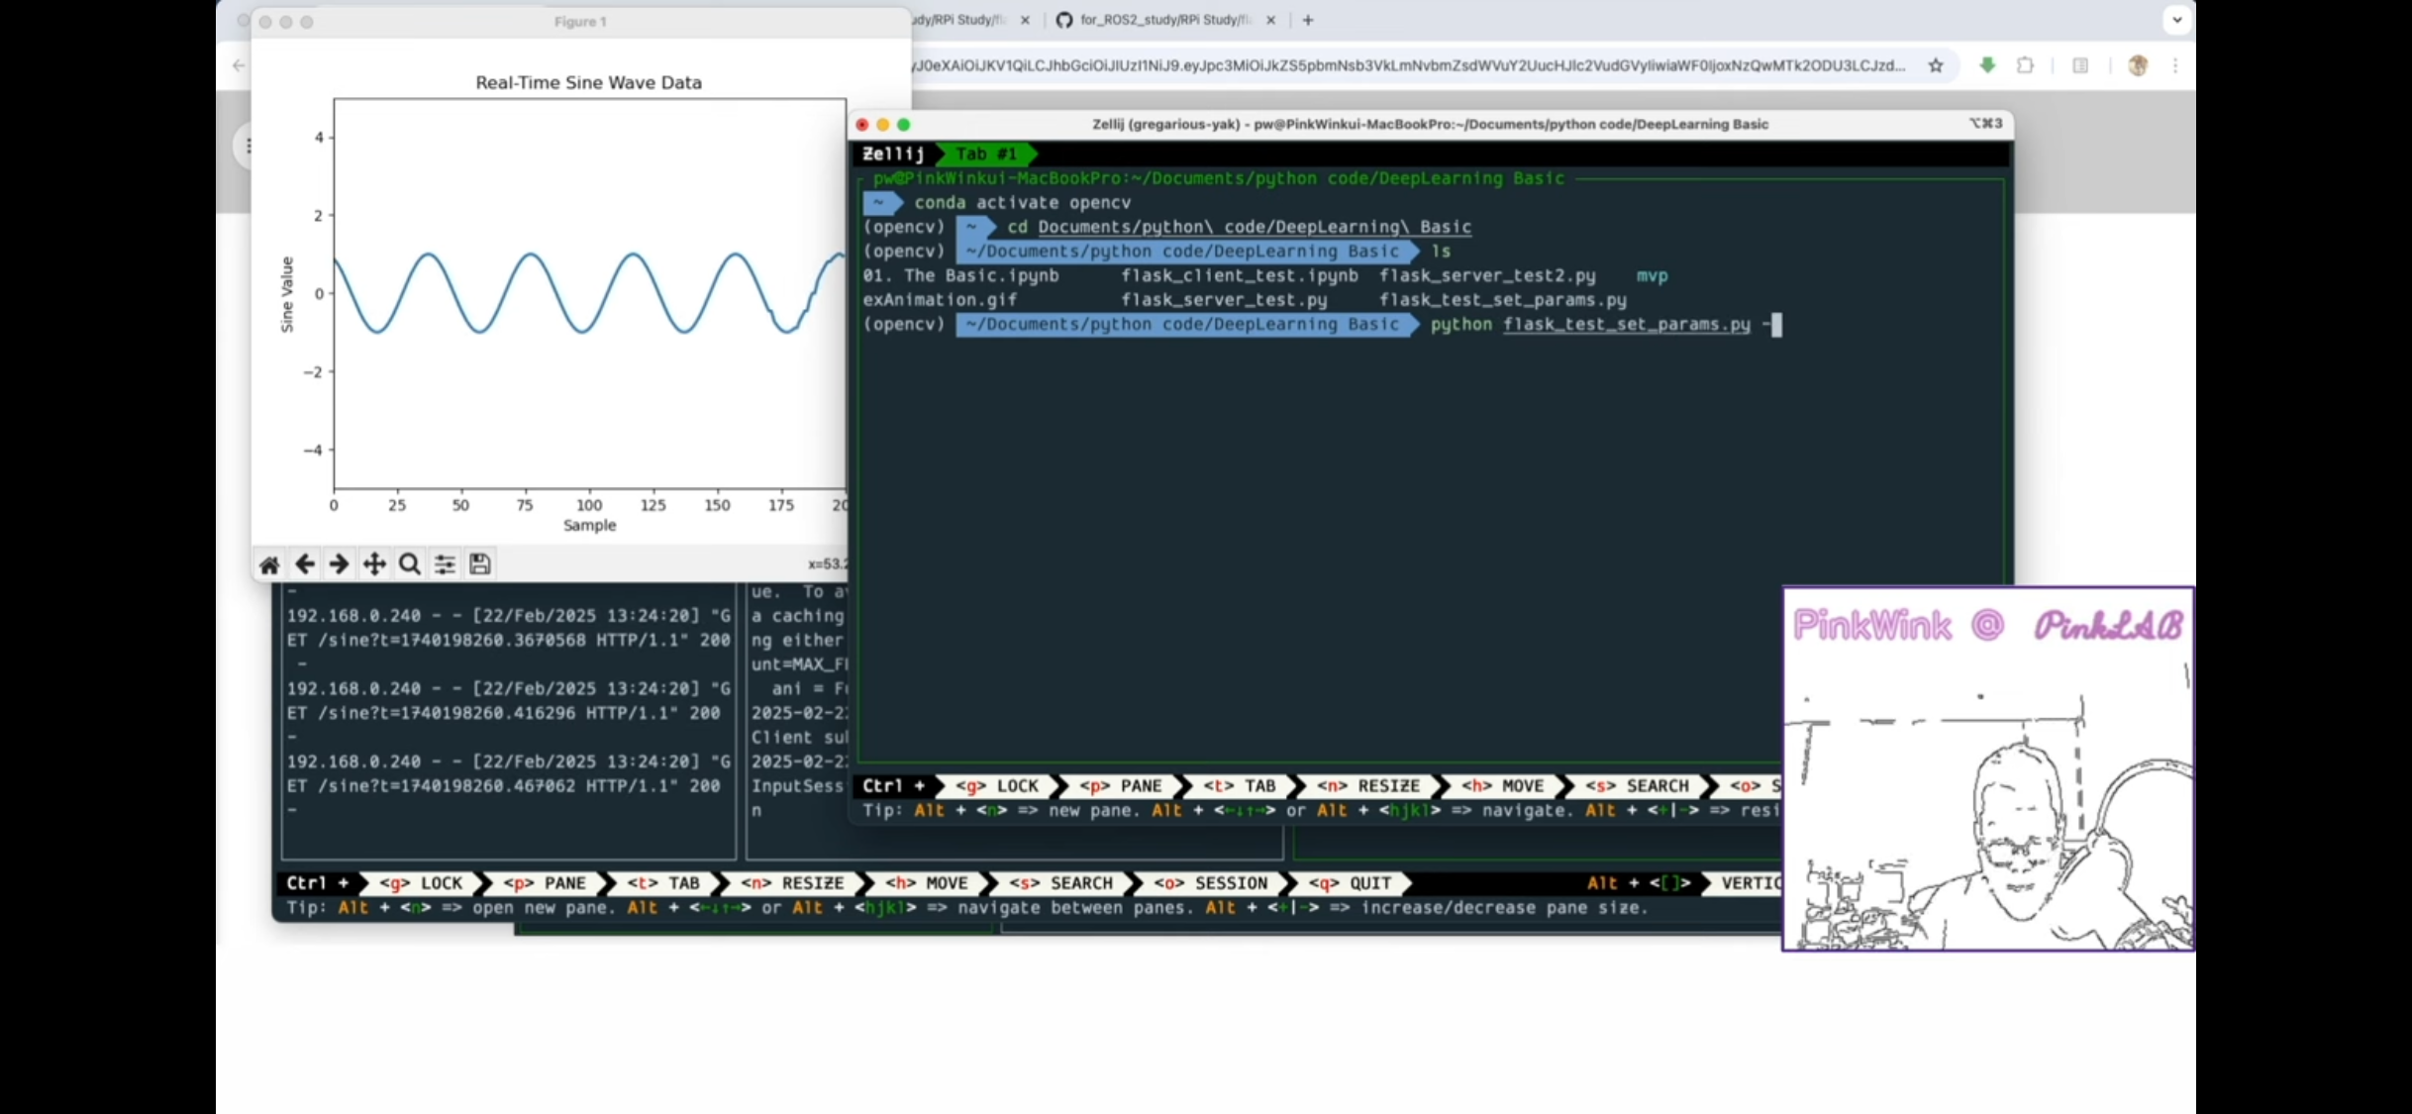Click LOCK in the front Zellij window status bar
The width and height of the screenshot is (2412, 1114).
(x=997, y=786)
